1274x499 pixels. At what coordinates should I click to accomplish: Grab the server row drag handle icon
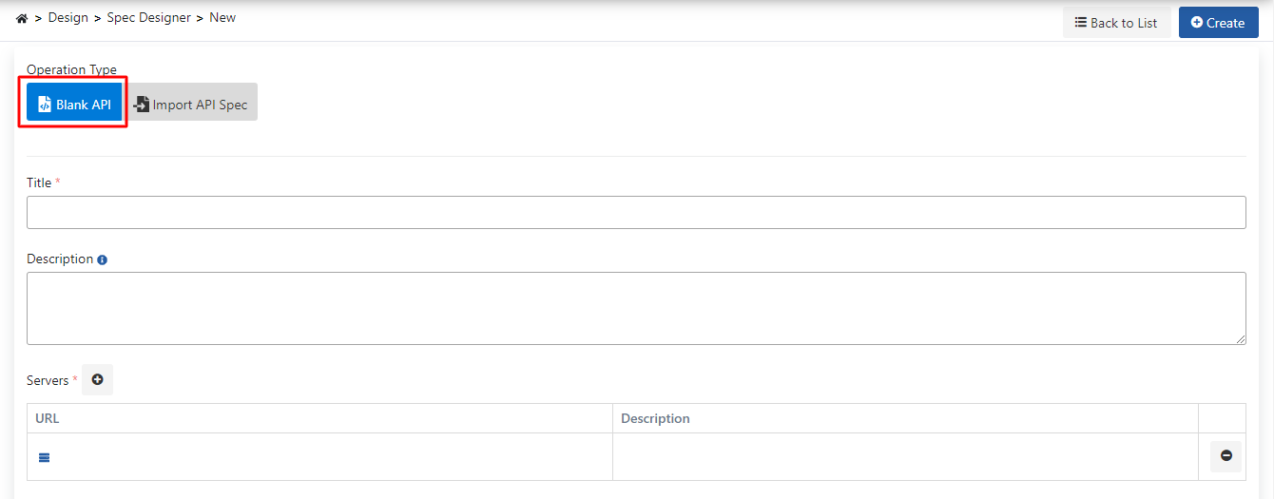[x=44, y=457]
